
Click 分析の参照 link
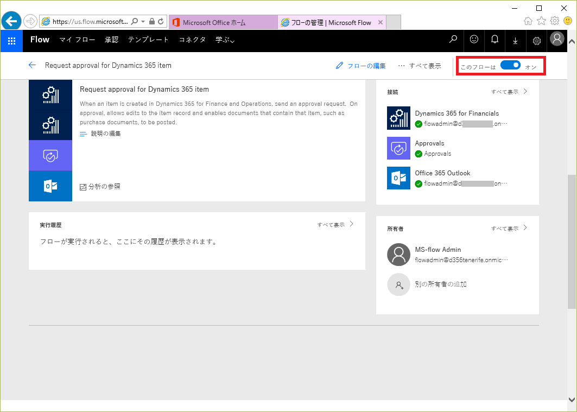pyautogui.click(x=100, y=186)
